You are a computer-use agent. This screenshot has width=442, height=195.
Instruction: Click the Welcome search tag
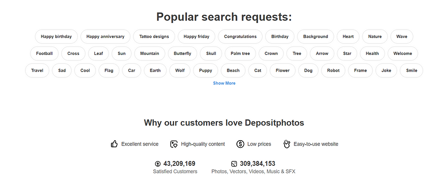pos(403,54)
